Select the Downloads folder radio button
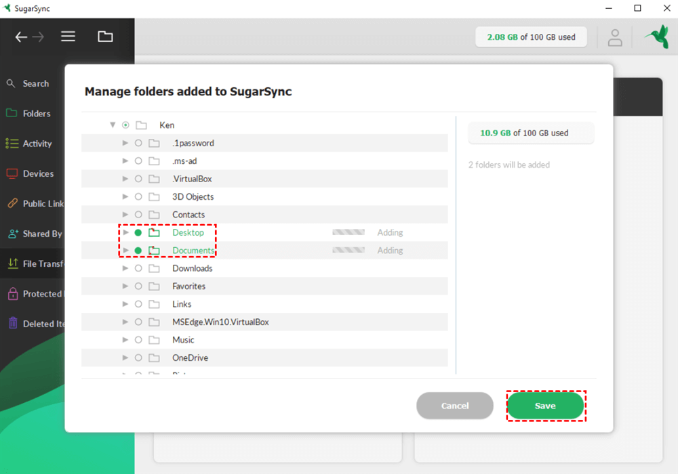The height and width of the screenshot is (474, 678). pos(138,269)
